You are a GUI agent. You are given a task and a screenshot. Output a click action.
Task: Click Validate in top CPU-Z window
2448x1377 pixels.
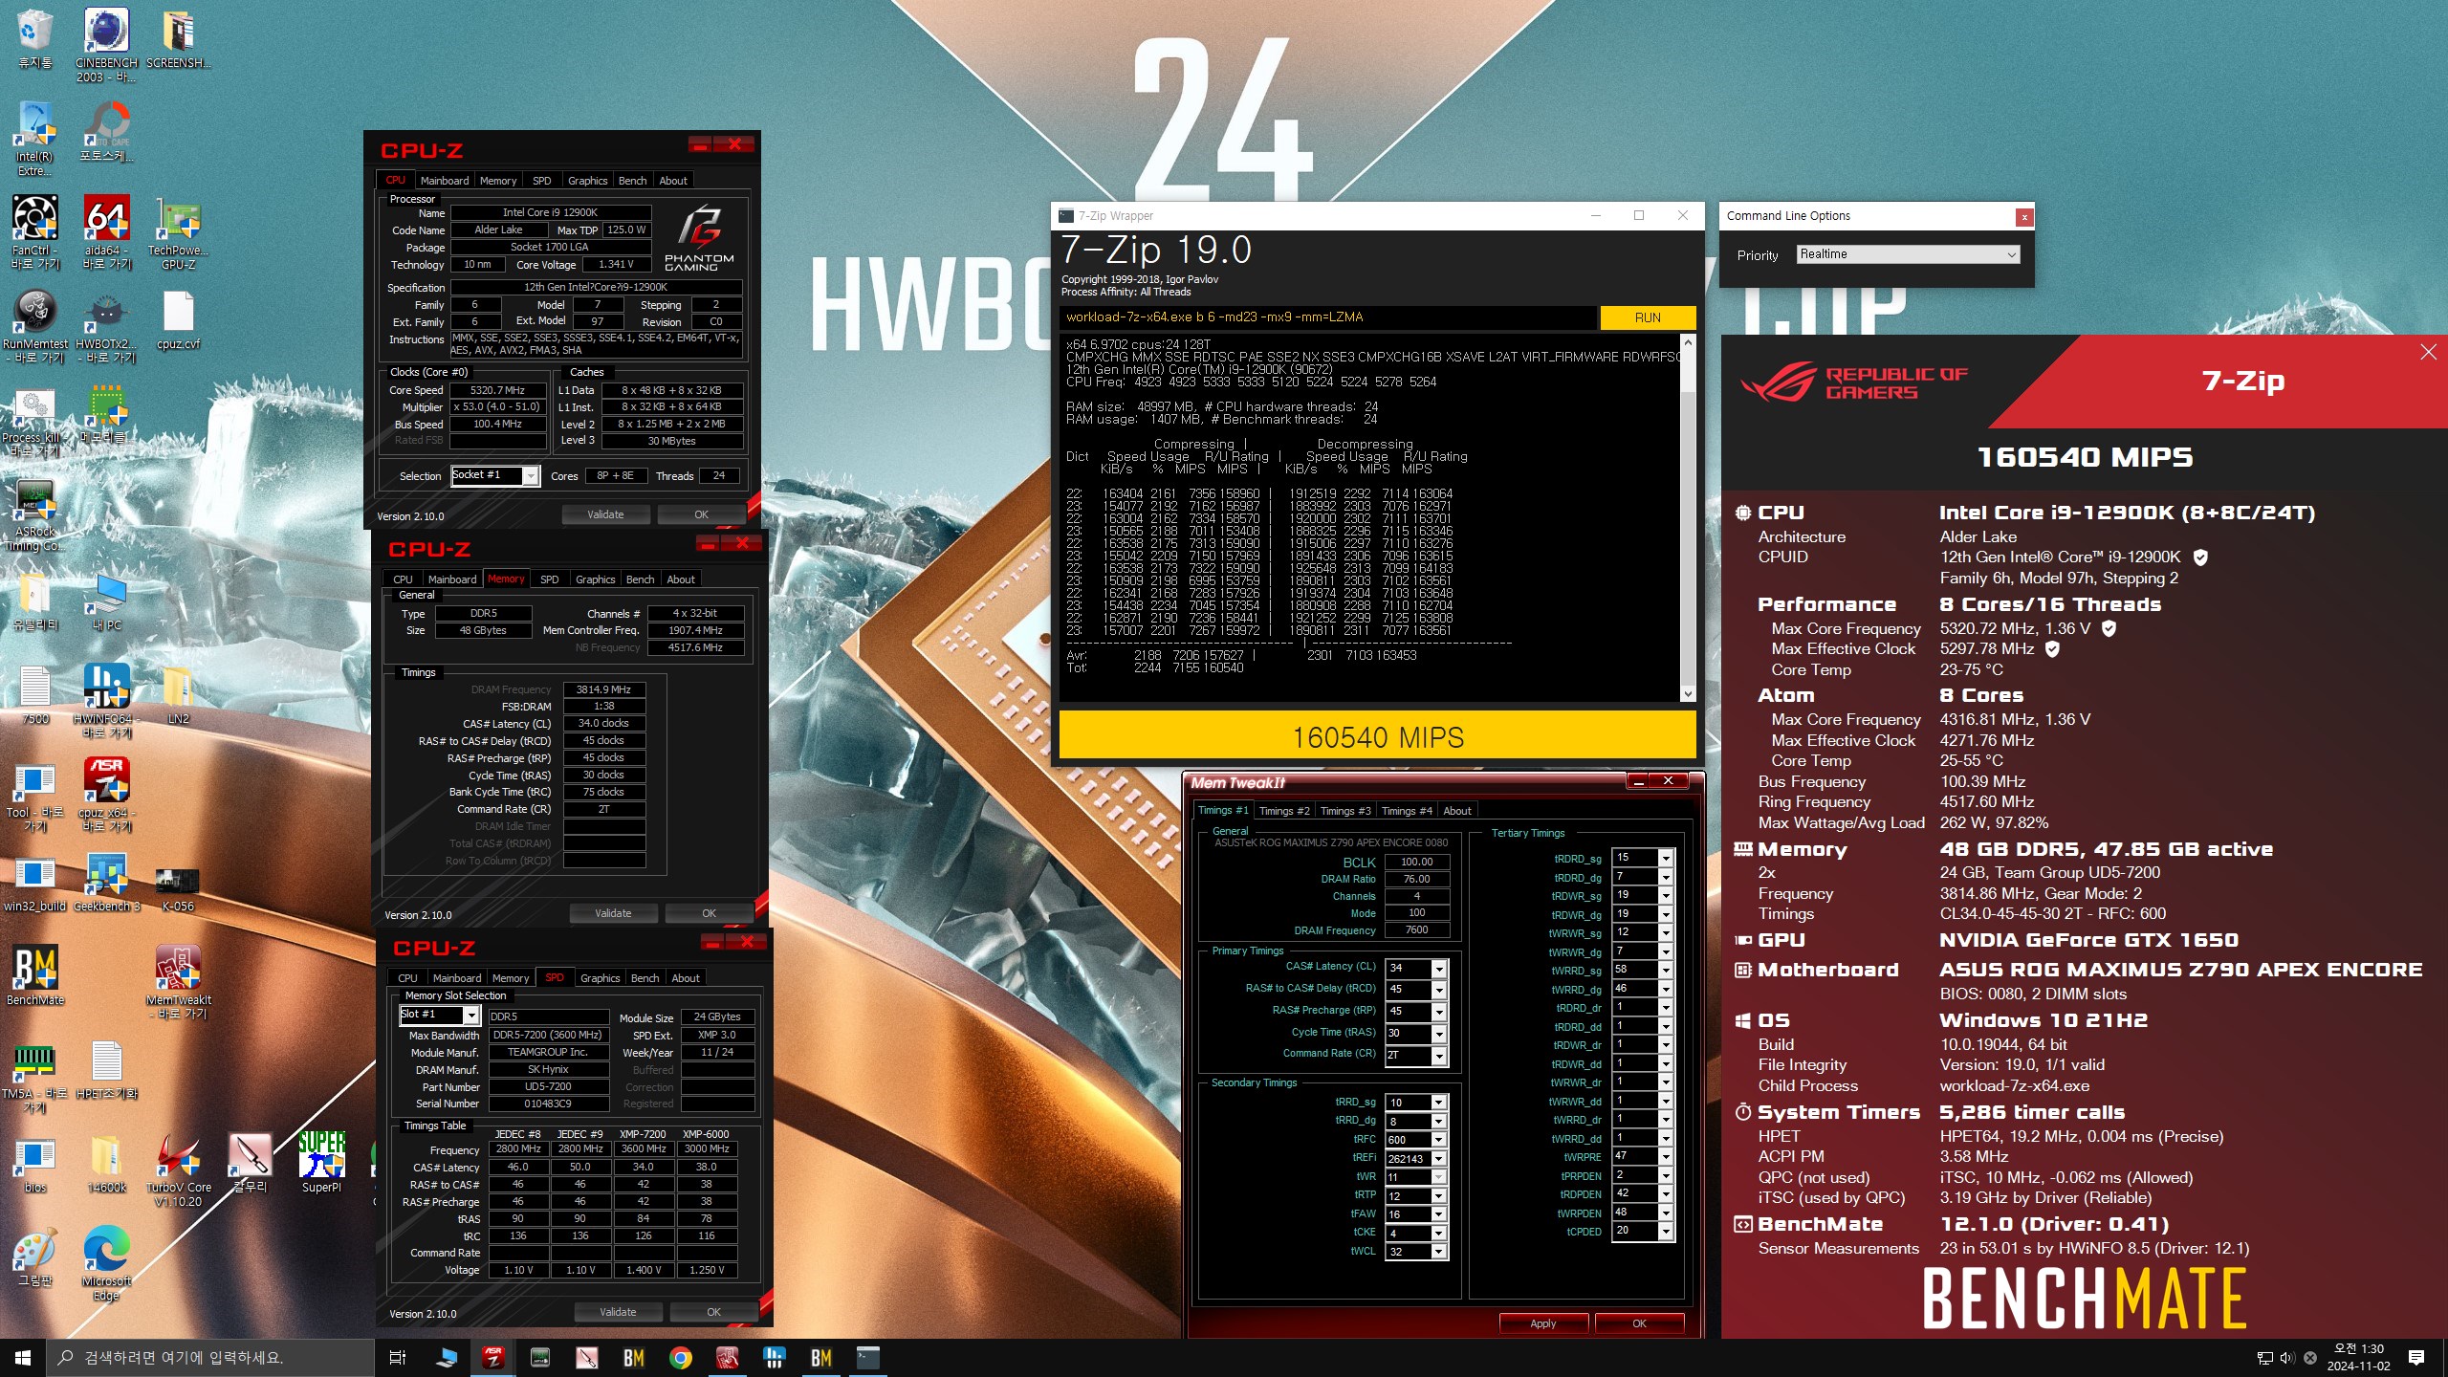[605, 514]
